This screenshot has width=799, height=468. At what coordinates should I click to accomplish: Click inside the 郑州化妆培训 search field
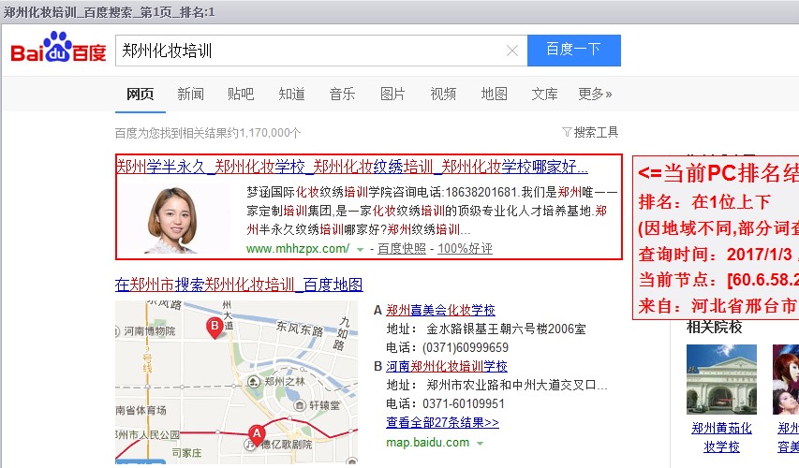309,51
